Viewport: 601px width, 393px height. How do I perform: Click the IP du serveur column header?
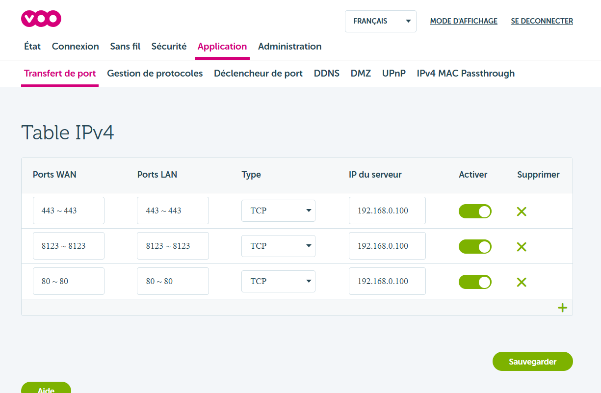click(375, 175)
